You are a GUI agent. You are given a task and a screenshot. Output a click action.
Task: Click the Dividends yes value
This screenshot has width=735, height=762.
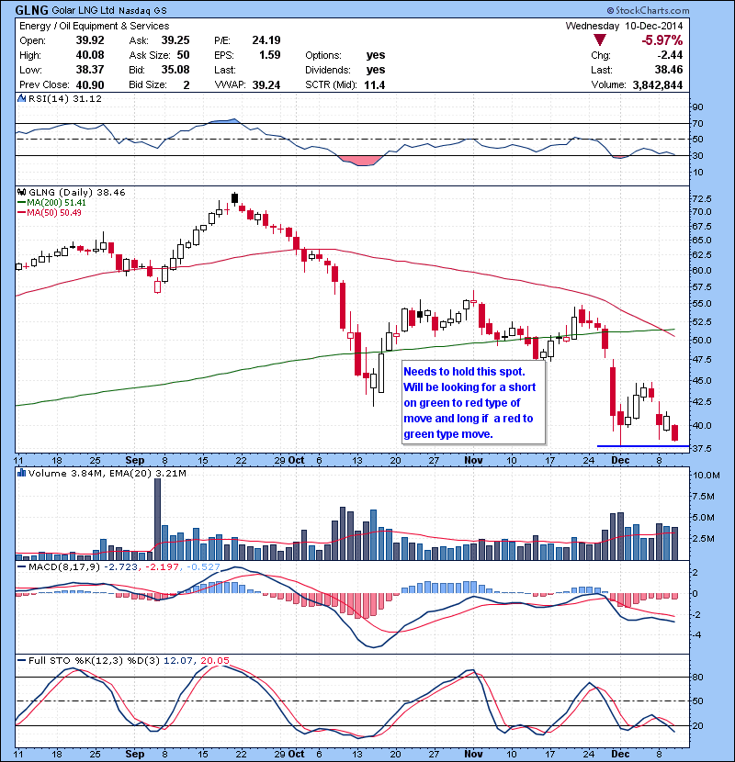click(376, 70)
